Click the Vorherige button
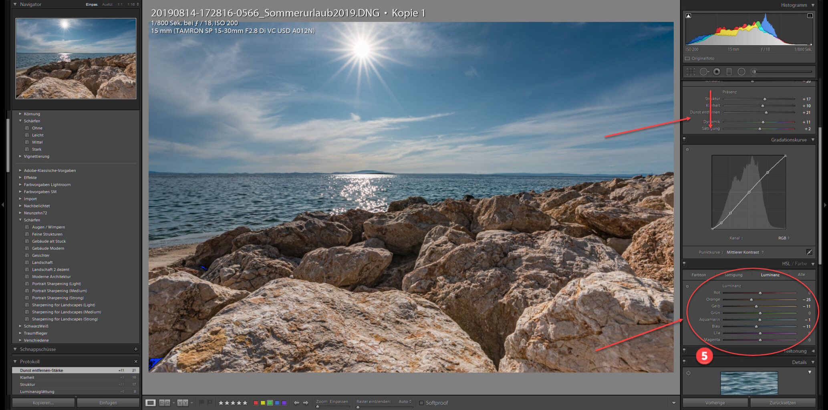The height and width of the screenshot is (410, 828). click(715, 403)
